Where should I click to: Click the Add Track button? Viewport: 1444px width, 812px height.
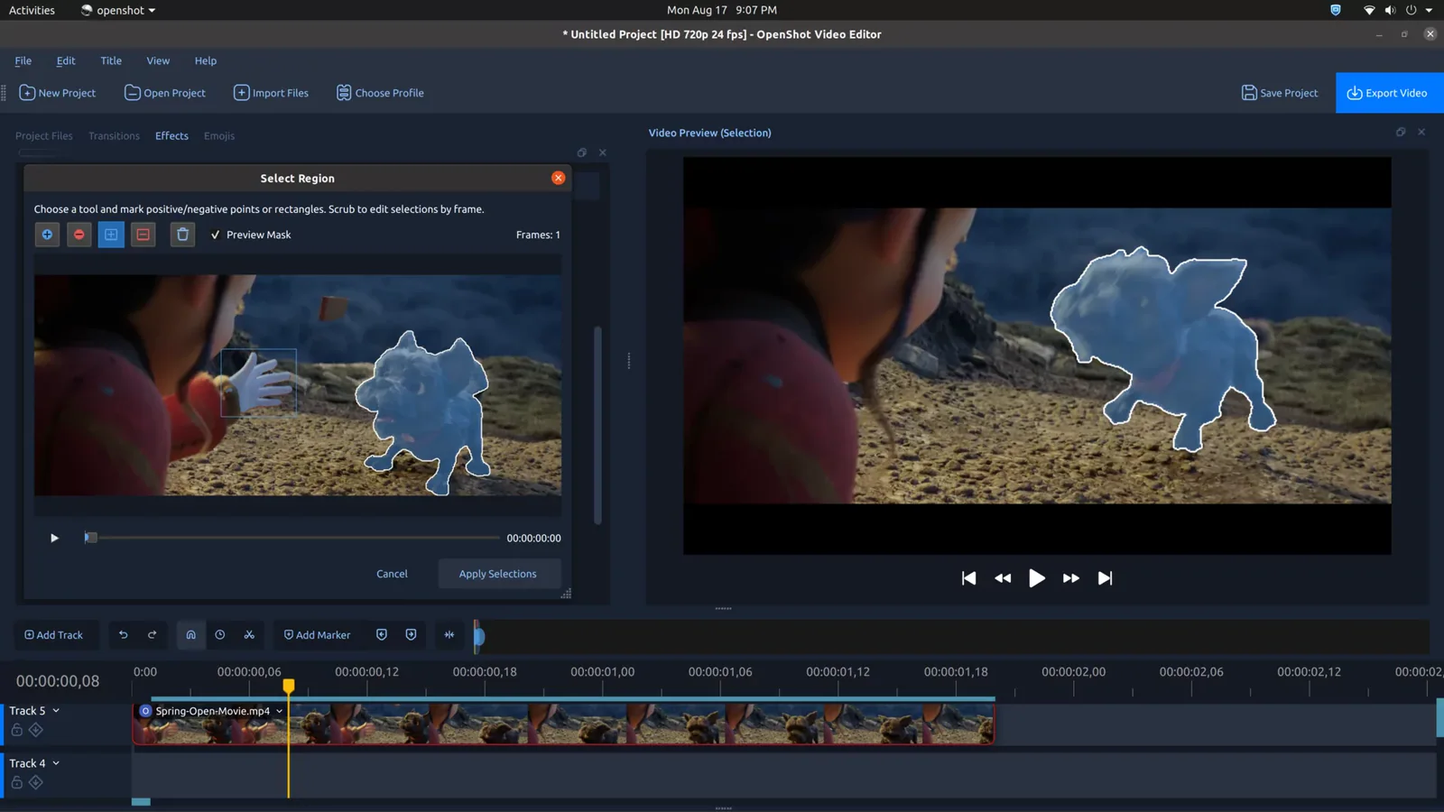click(x=53, y=635)
